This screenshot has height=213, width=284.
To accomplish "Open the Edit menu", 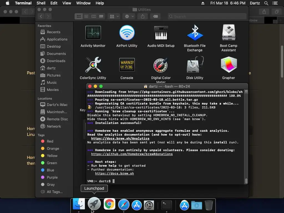I will [54, 3].
